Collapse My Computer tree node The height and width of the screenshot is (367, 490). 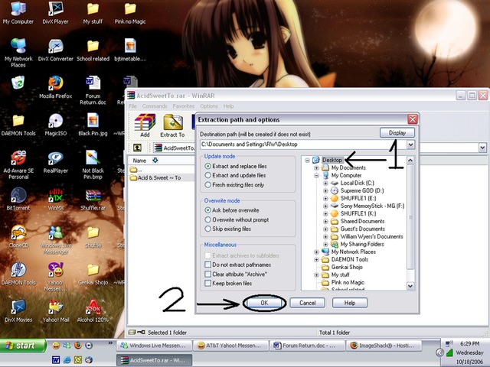tap(316, 175)
